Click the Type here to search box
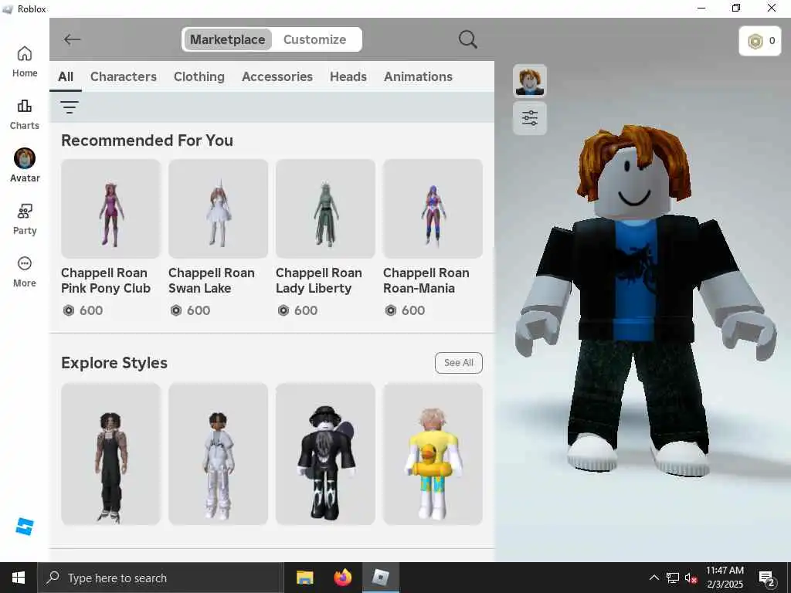This screenshot has width=791, height=593. point(161,578)
